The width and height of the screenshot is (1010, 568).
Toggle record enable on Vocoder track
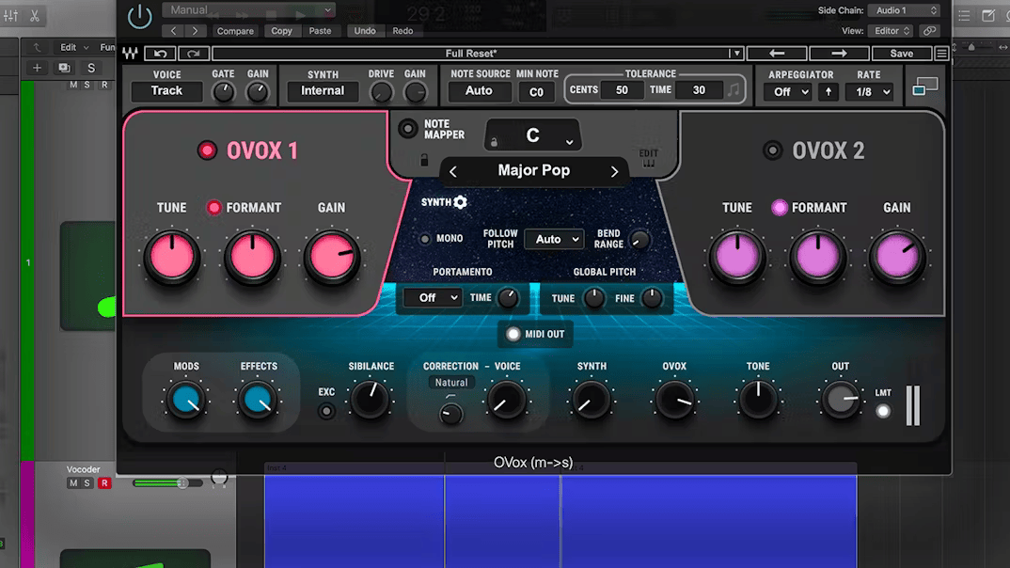(103, 483)
